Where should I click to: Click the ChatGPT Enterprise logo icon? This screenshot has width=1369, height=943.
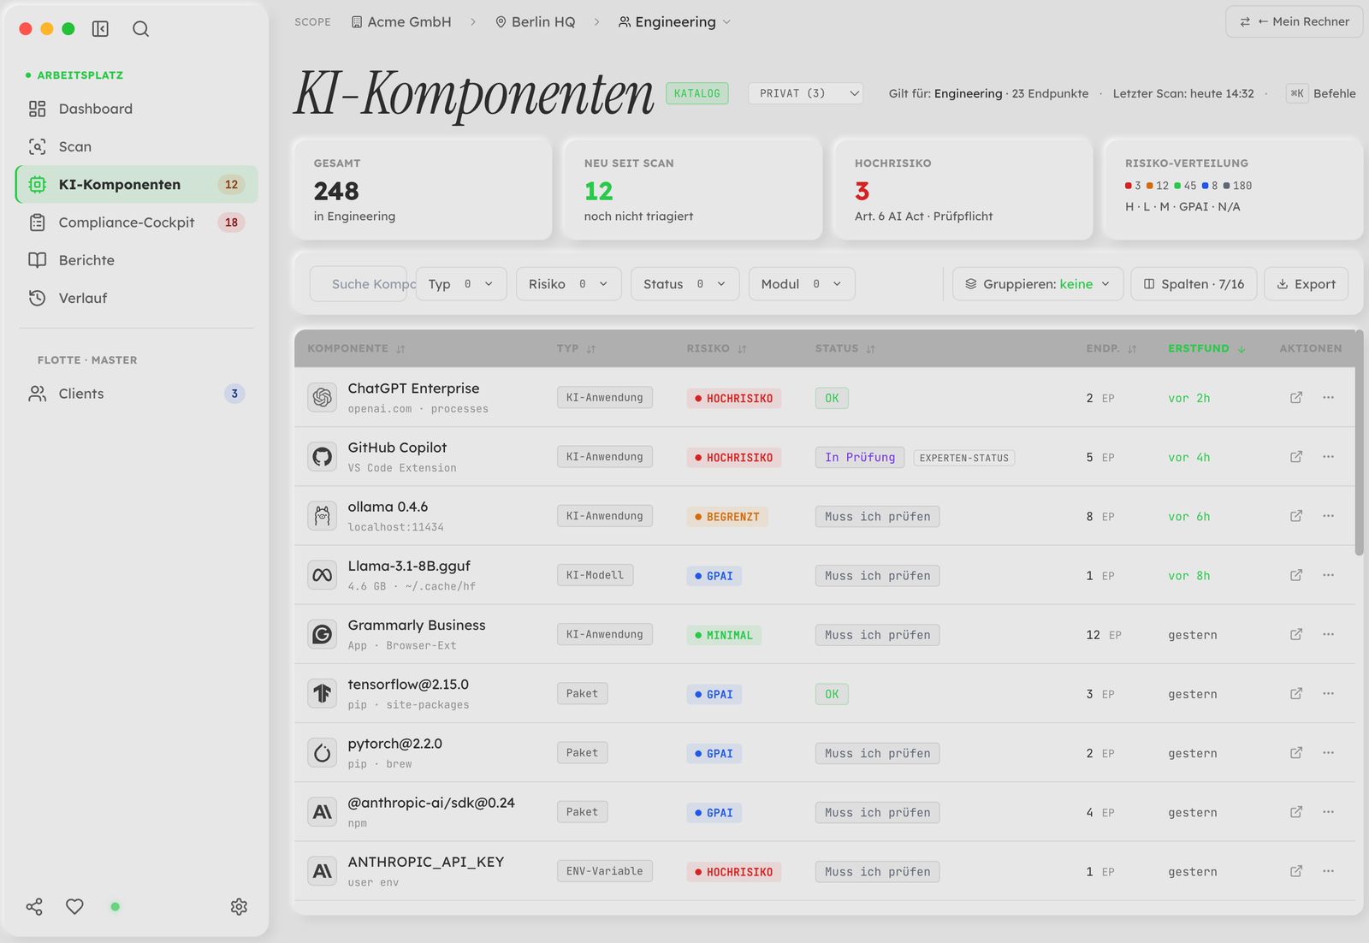(323, 397)
